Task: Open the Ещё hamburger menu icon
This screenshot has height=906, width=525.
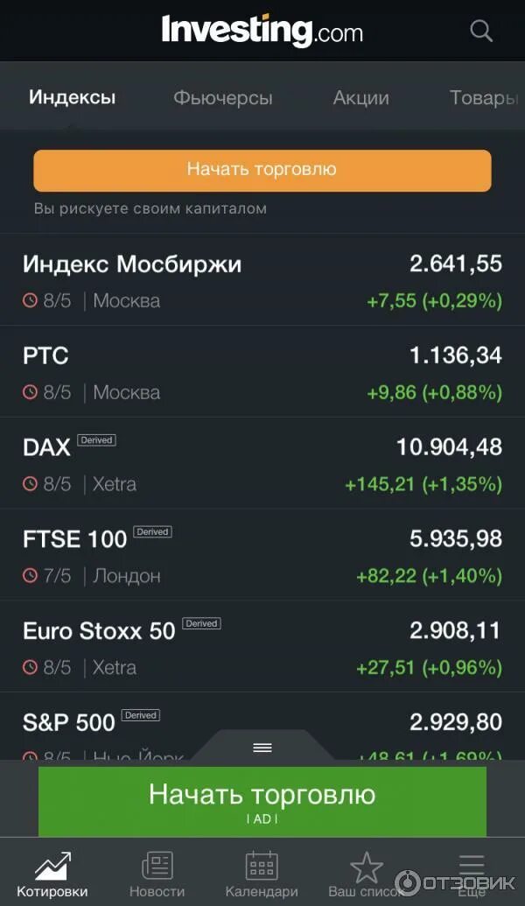Action: click(472, 866)
